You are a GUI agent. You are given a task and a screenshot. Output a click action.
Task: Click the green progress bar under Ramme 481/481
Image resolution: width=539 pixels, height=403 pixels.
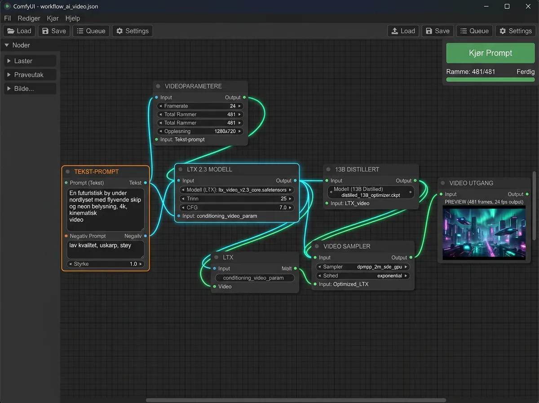tap(490, 79)
